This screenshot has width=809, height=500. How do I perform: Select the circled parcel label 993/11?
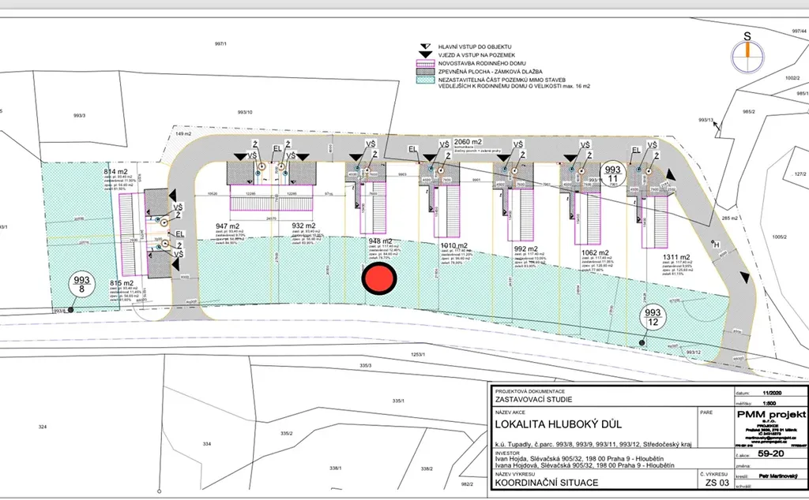pos(613,174)
